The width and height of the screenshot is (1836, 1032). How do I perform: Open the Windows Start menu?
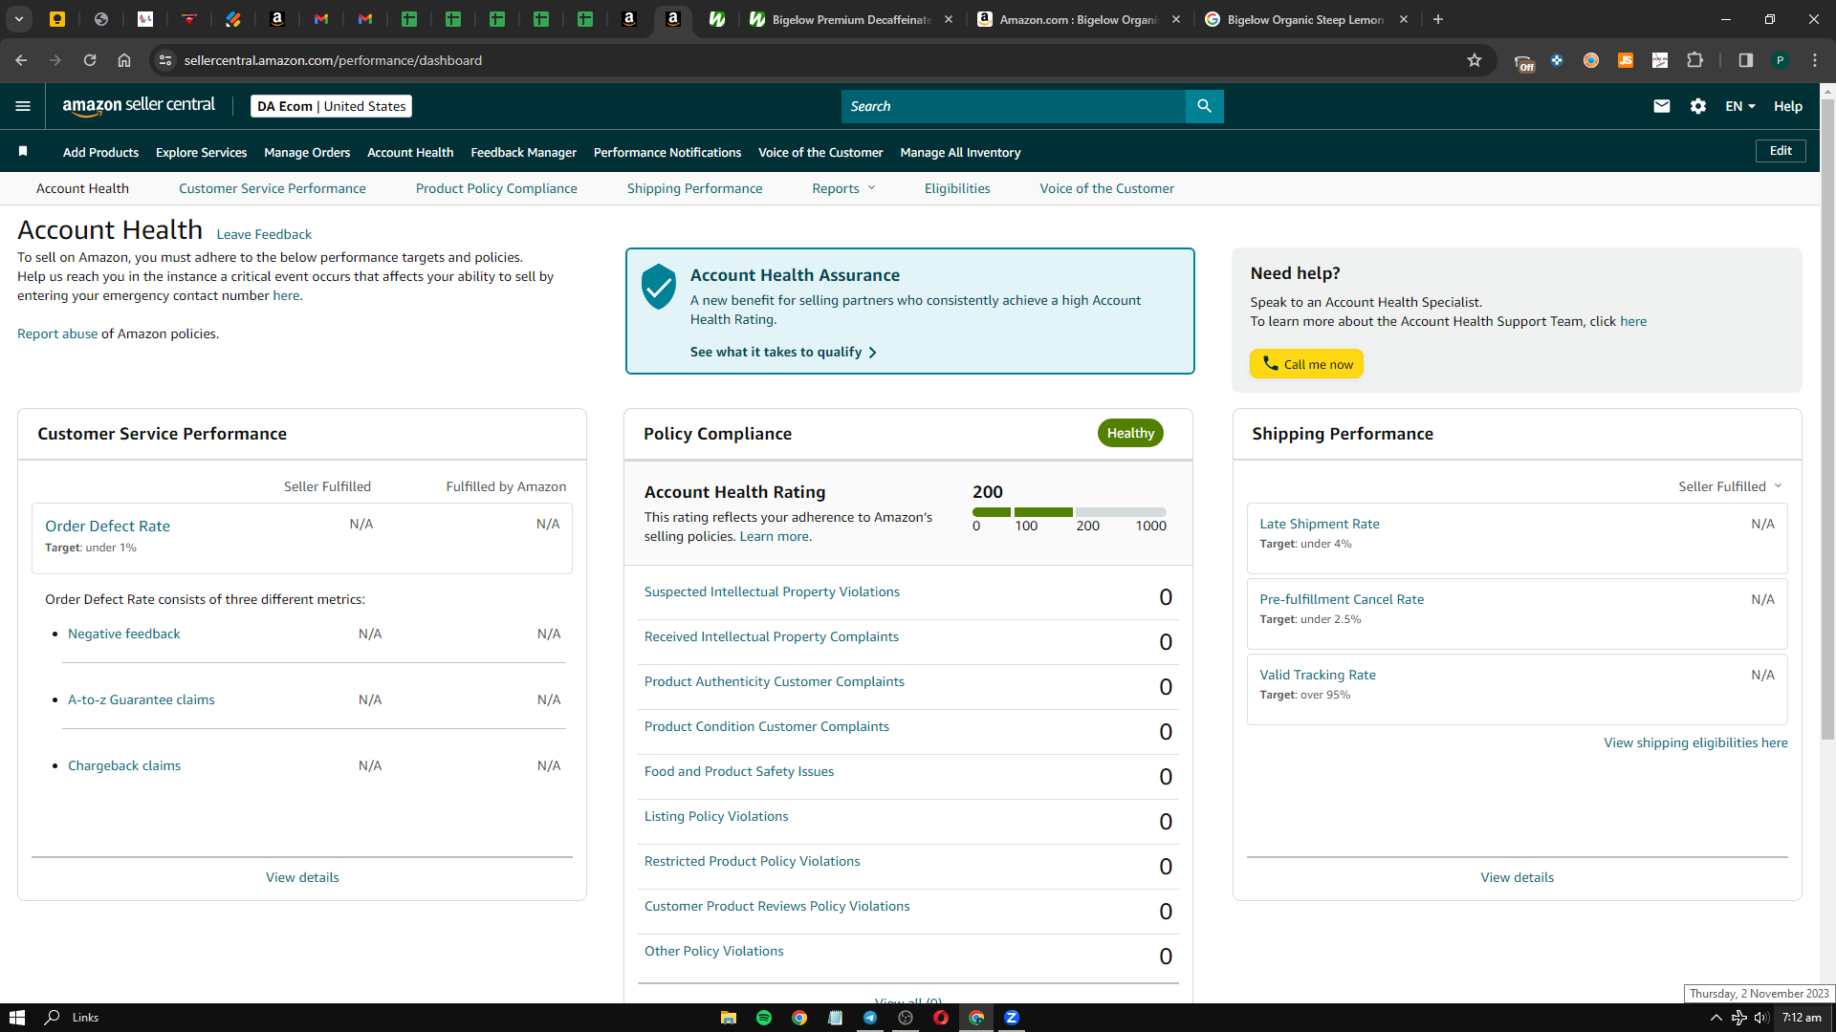point(16,1018)
